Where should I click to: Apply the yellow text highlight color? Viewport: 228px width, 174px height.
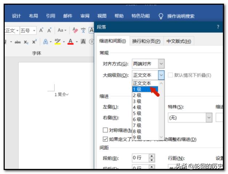coord(58,42)
